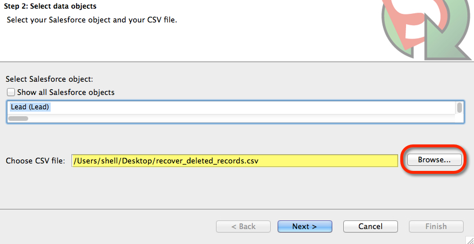The width and height of the screenshot is (474, 244).
Task: Click the Show all Salesforce objects label text
Action: coord(66,92)
